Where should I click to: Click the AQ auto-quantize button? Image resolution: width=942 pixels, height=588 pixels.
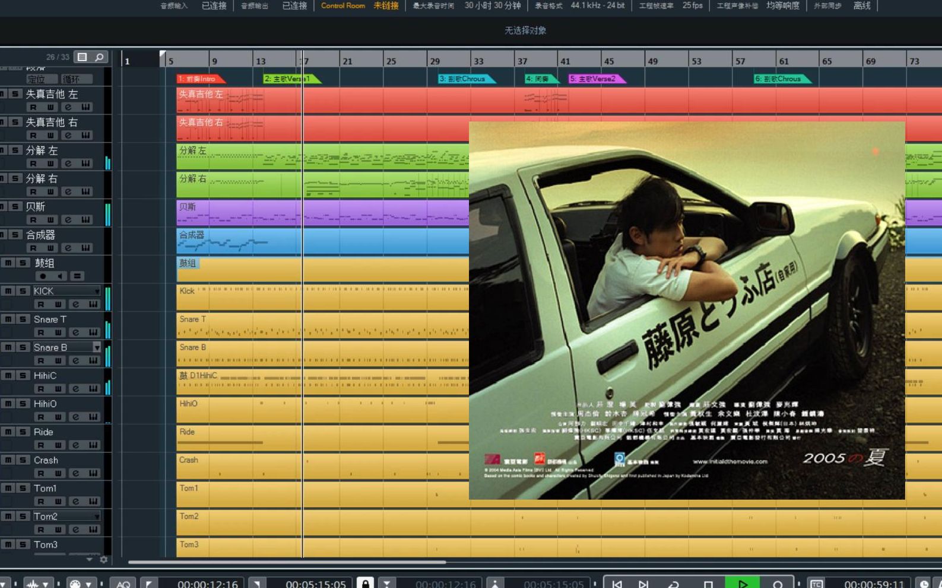[x=123, y=584]
